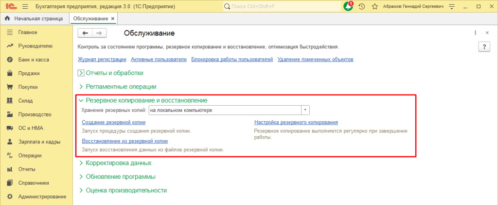
Task: Open the backup storage location dropdown
Action: [305, 110]
